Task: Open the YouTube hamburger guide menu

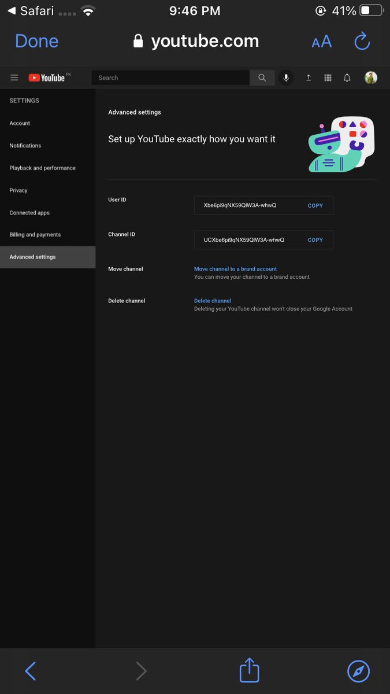Action: (x=14, y=77)
